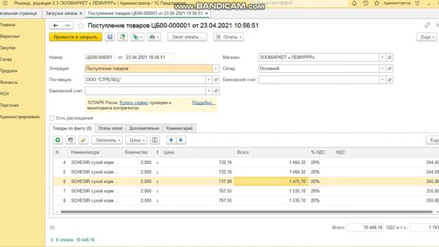Screen dimensions: 439x247
Task: Open Склад section in sidebar
Action: point(6,60)
